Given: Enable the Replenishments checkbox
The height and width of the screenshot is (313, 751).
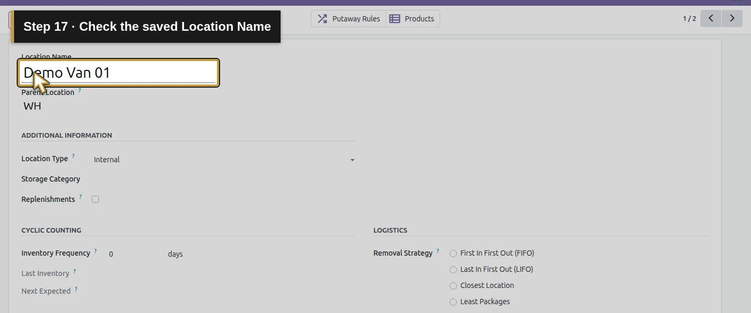Looking at the screenshot, I should [95, 199].
